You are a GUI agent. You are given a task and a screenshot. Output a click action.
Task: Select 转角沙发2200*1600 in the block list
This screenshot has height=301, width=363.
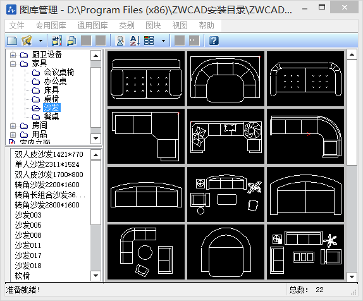coord(47,185)
